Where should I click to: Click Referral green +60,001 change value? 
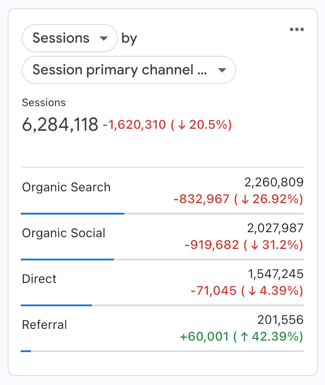coord(204,337)
